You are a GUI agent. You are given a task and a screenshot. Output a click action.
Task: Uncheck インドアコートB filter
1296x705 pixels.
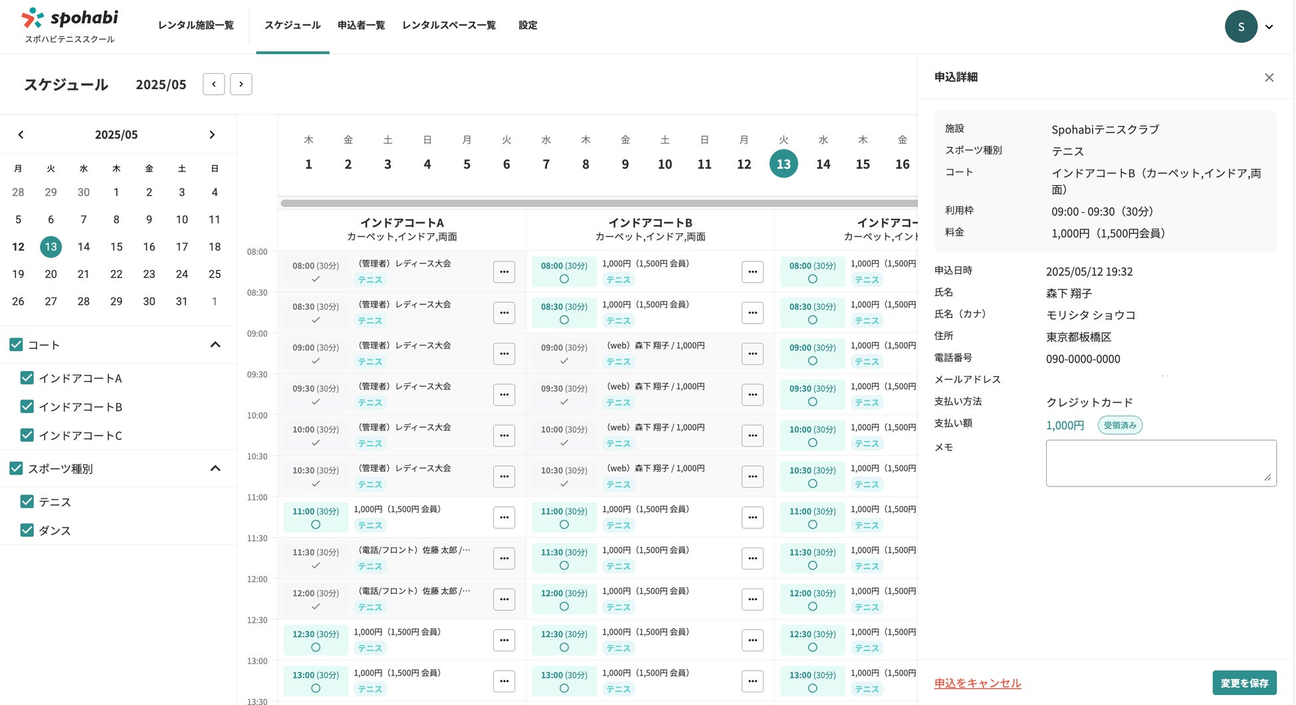point(27,407)
